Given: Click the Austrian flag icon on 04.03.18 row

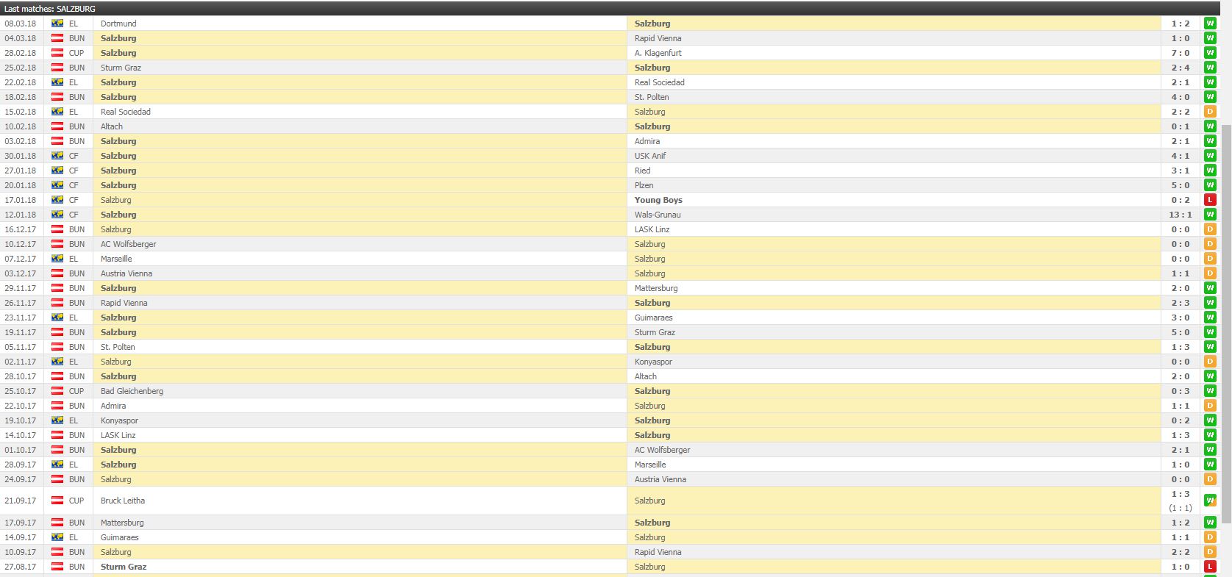Looking at the screenshot, I should pos(57,38).
